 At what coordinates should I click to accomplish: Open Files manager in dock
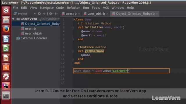(x=6, y=20)
